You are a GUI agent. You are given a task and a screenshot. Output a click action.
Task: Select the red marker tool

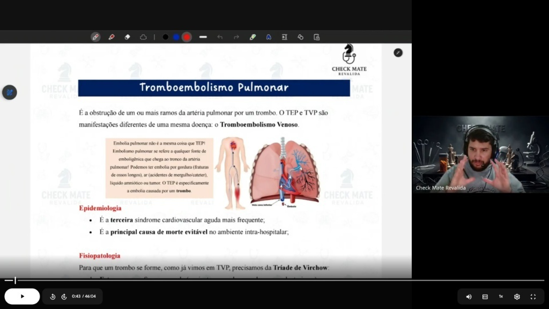pos(112,37)
